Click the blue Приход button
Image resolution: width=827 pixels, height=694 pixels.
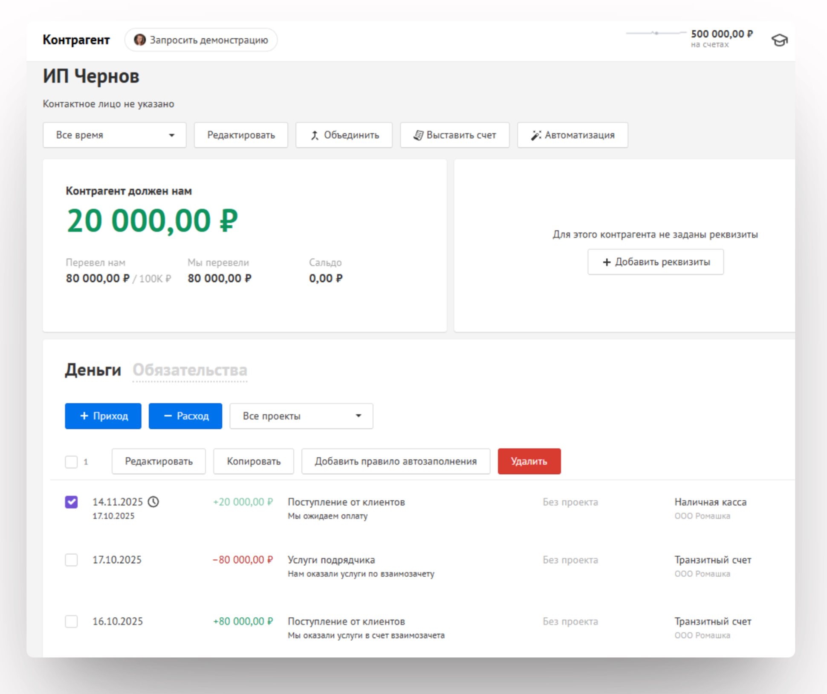(x=103, y=416)
